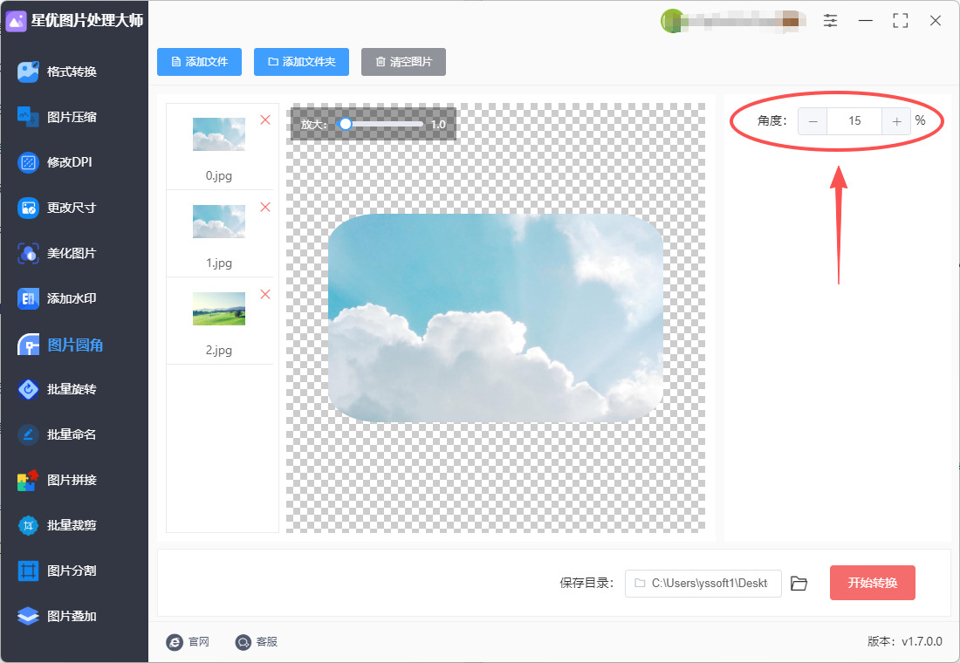Remove 1.jpg with its red X
The height and width of the screenshot is (663, 960).
(x=265, y=207)
